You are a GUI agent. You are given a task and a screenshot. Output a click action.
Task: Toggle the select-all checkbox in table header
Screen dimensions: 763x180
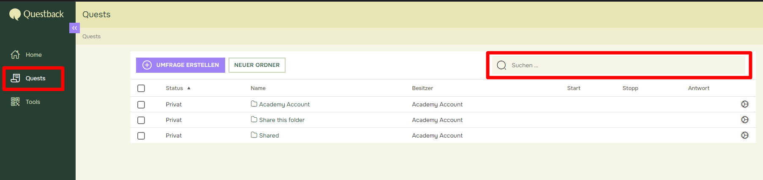point(141,88)
